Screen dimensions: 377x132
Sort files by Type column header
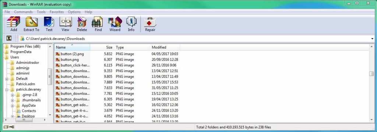pyautogui.click(x=132, y=47)
